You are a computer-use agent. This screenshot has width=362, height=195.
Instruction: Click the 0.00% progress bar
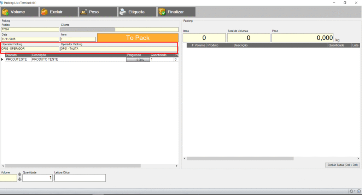click(138, 60)
